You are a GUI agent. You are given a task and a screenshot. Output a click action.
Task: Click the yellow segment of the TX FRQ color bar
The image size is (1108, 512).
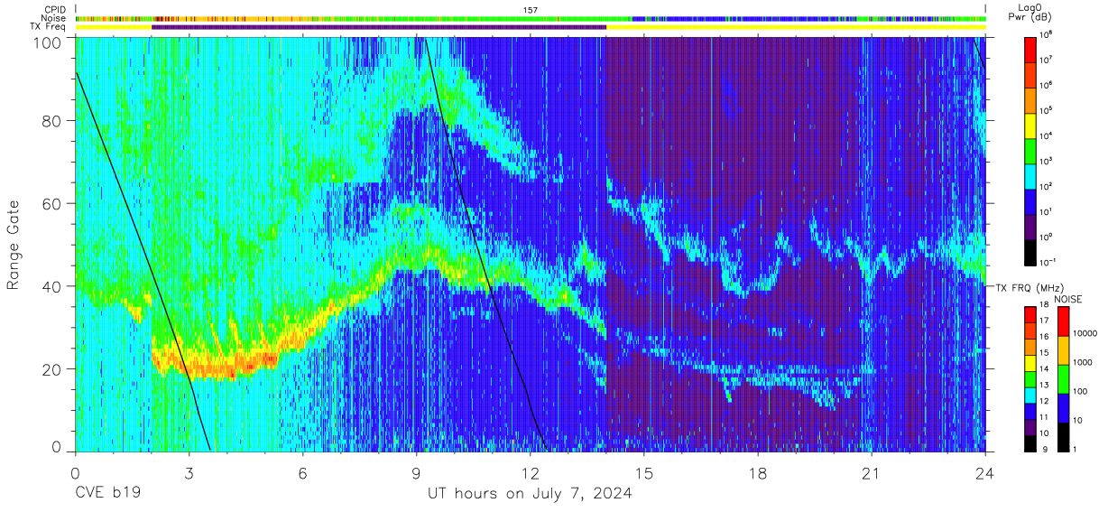coord(1030,364)
